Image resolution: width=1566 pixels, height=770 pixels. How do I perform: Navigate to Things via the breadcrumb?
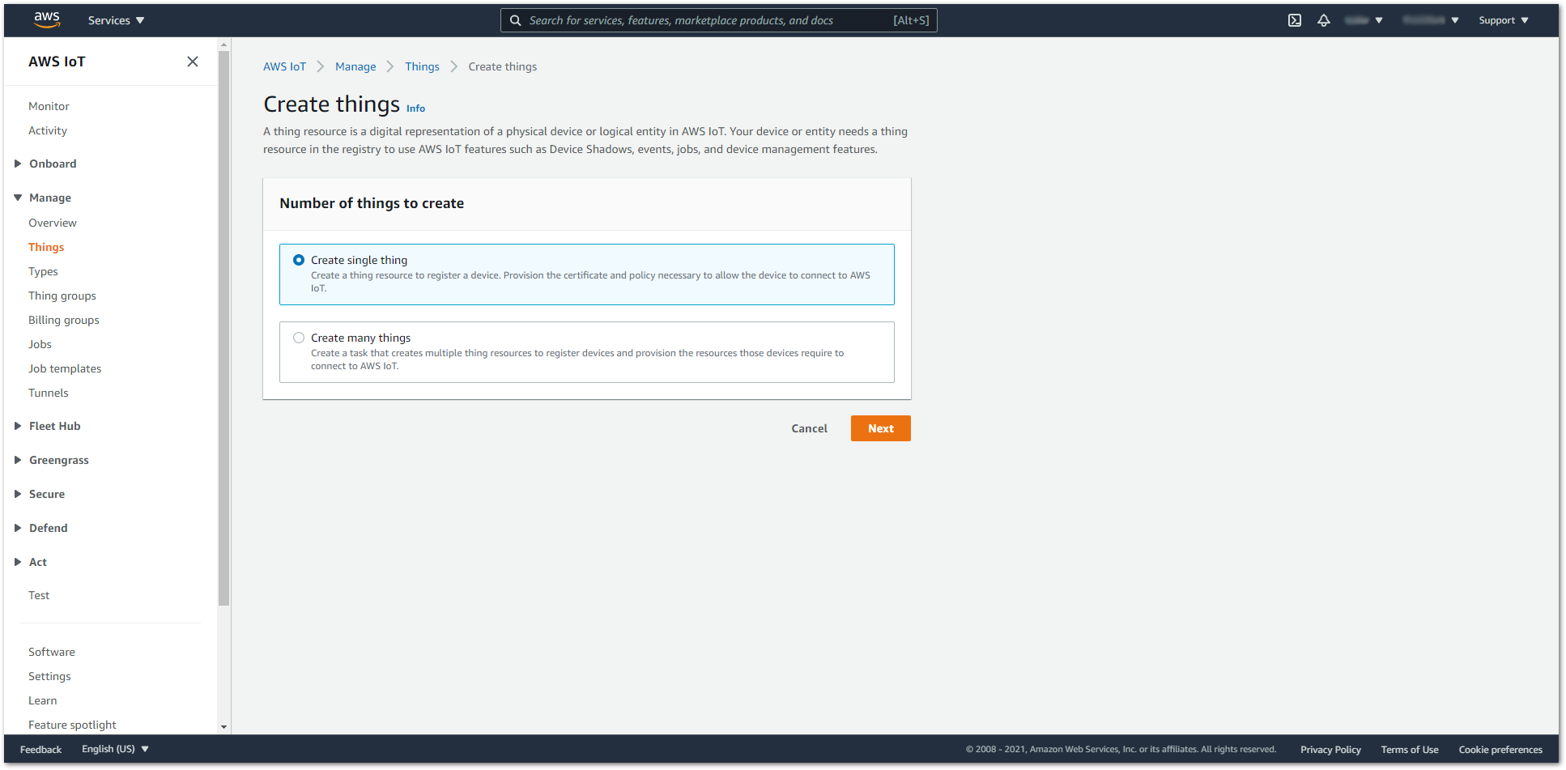422,66
